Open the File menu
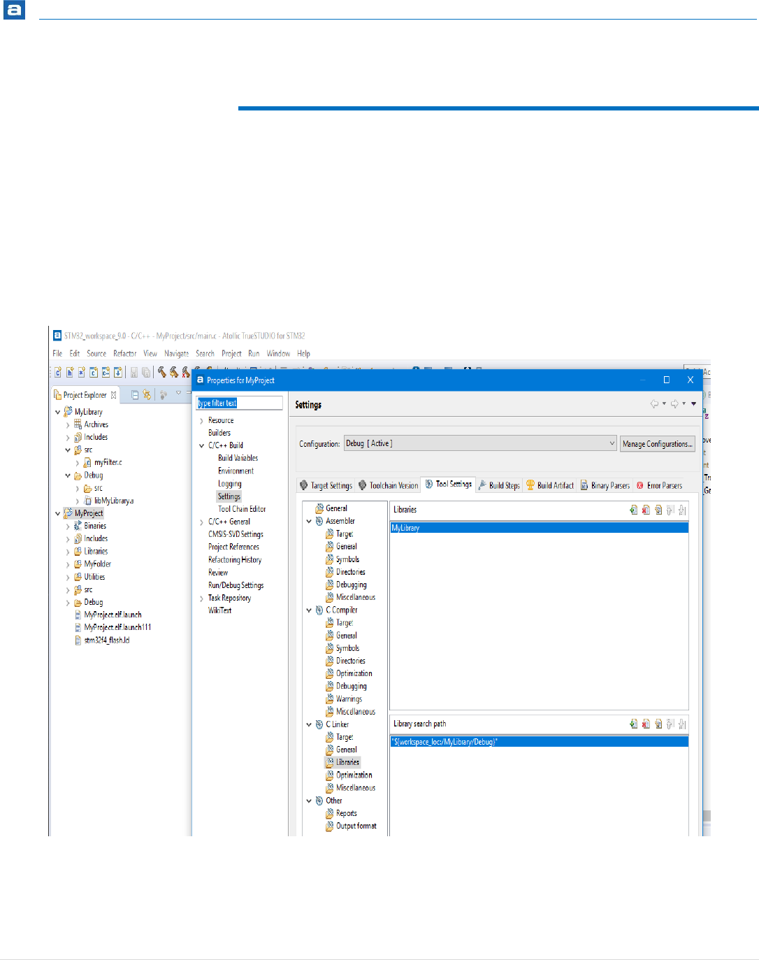 tap(57, 354)
